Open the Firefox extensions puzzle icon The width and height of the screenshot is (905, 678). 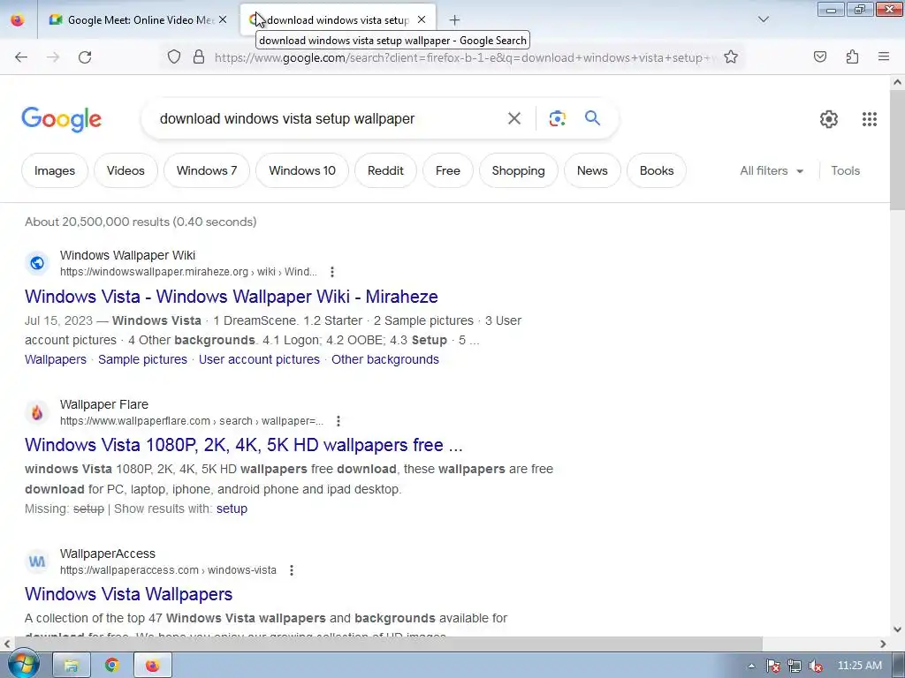[852, 56]
